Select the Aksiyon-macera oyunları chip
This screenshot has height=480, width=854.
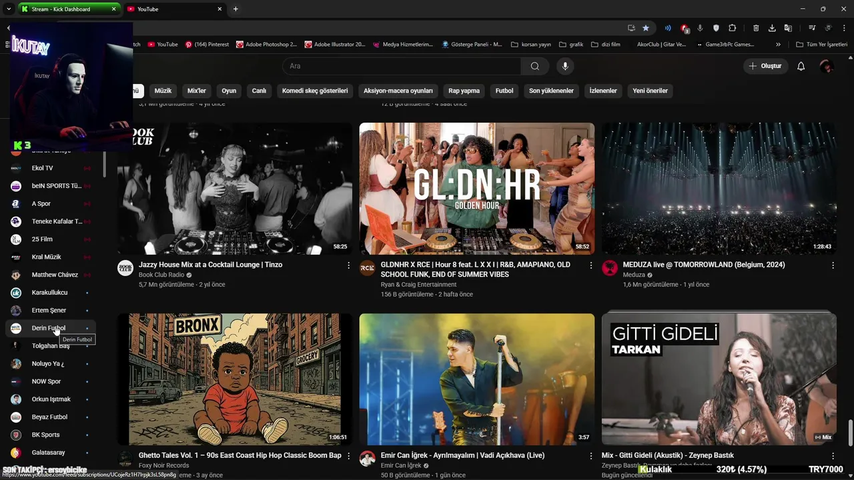398,91
